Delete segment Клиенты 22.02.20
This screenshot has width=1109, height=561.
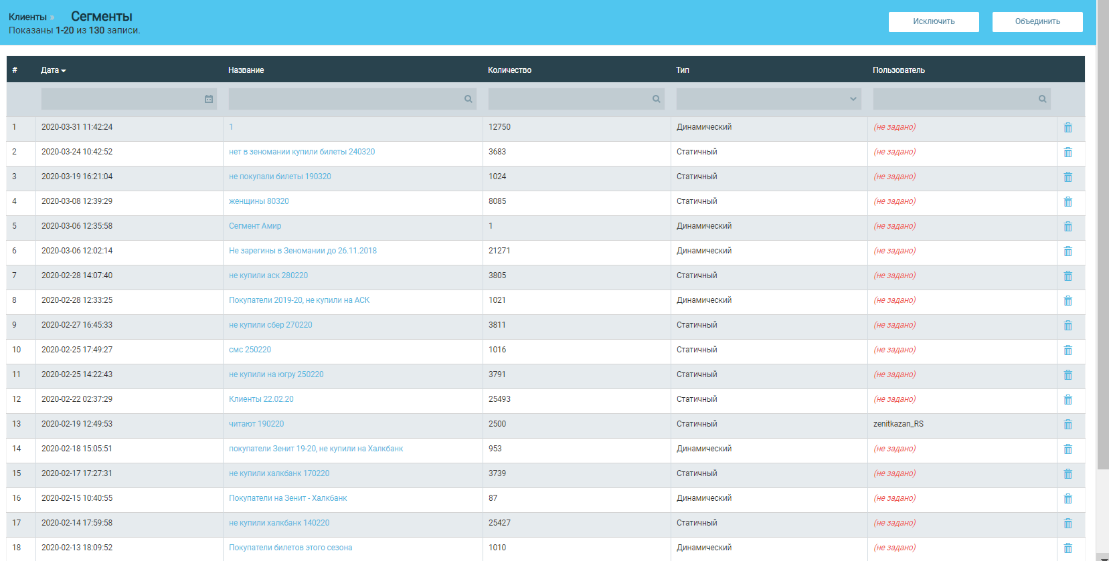[x=1068, y=399]
